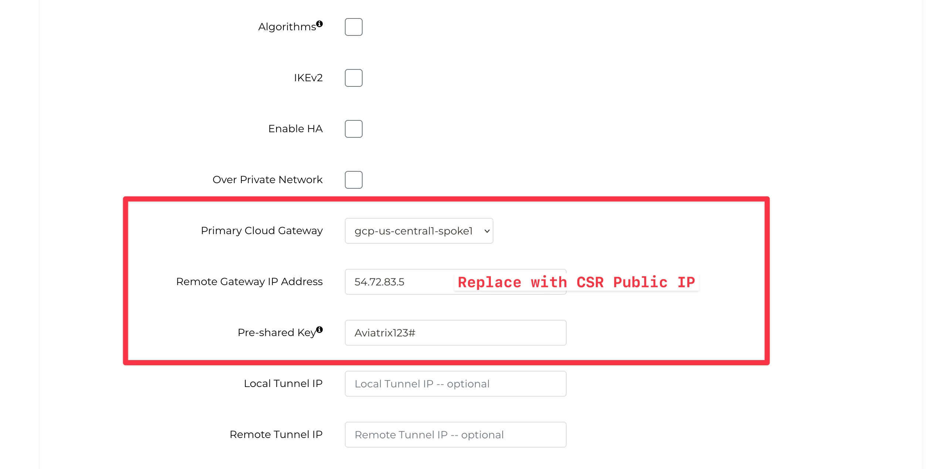Open the Primary Cloud Gateway dropdown
The image size is (944, 469).
419,231
